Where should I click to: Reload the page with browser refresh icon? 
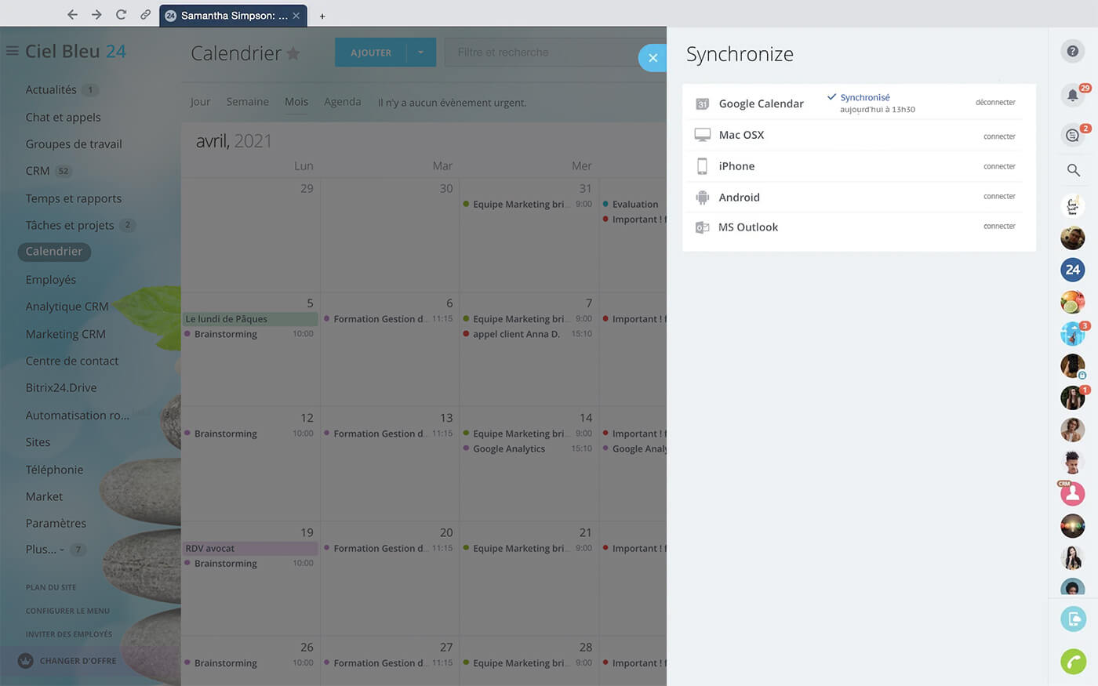click(x=121, y=15)
